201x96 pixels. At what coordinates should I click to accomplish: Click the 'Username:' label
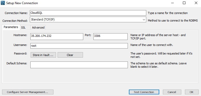20,45
